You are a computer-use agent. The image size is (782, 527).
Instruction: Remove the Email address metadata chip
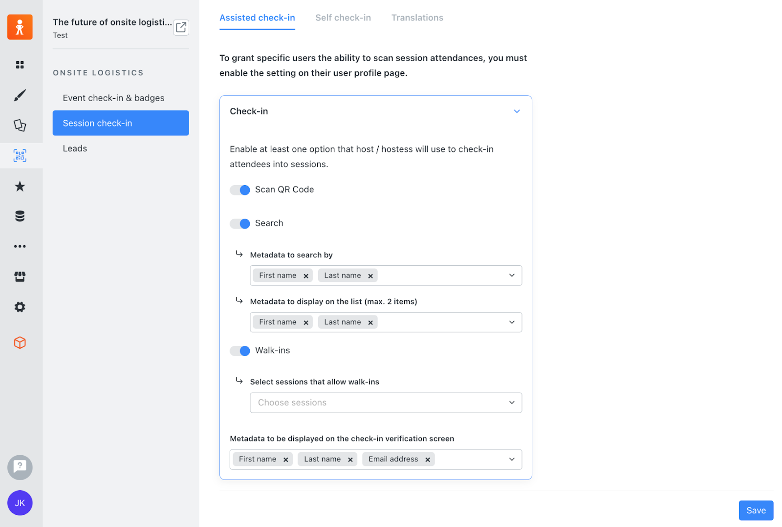tap(428, 459)
